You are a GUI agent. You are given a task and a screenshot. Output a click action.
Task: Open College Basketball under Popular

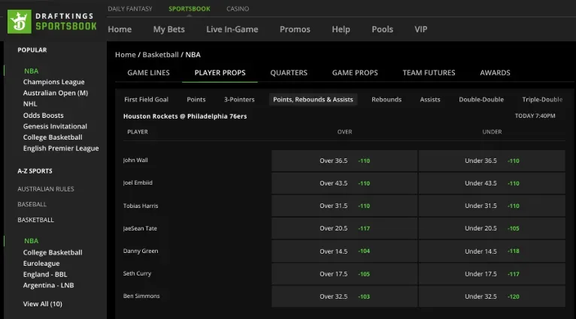(x=53, y=137)
